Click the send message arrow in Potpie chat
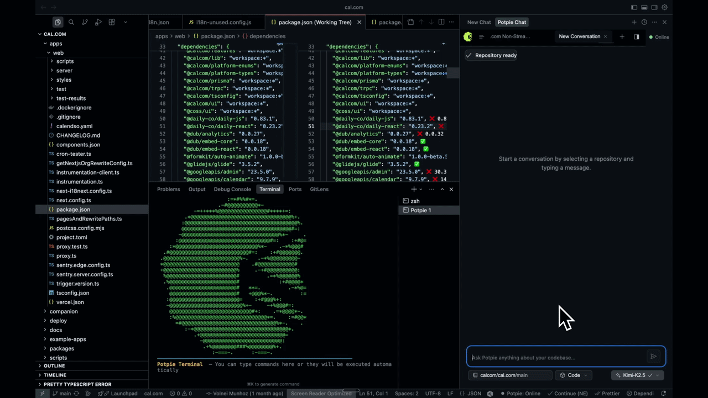 (653, 357)
